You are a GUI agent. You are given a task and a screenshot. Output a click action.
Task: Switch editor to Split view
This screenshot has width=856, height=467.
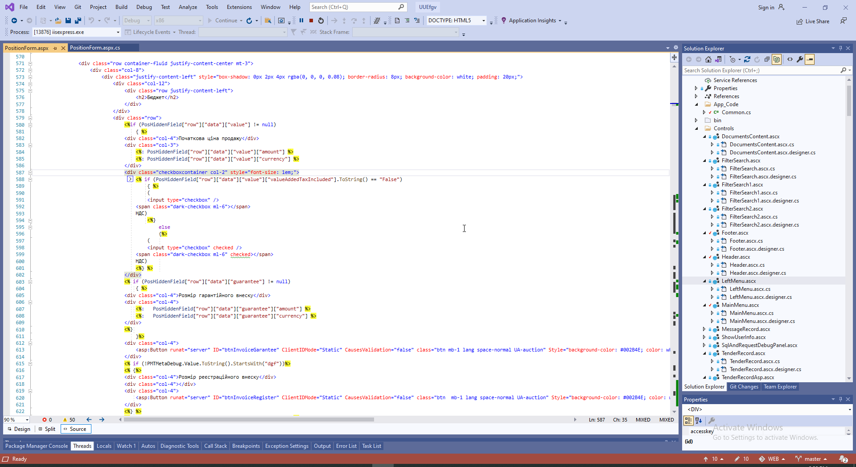click(x=47, y=429)
